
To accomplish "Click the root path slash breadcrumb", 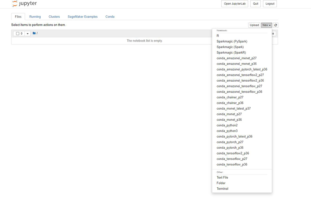I will click(x=37, y=33).
